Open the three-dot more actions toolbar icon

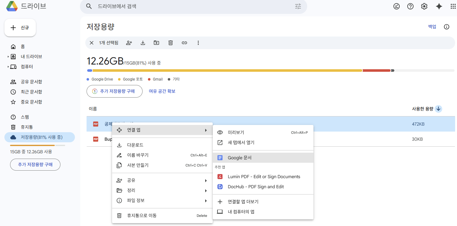[x=198, y=43]
